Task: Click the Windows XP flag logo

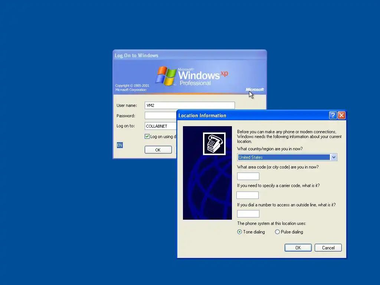Action: [166, 76]
